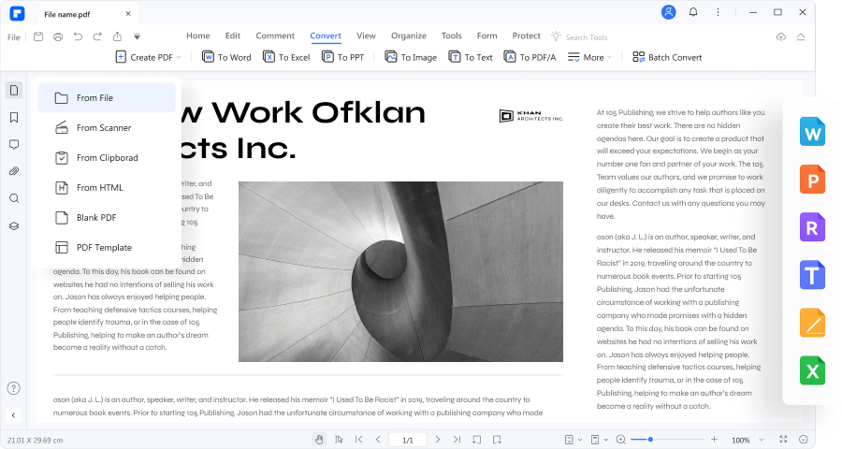Collapse the left sidebar with the arrow

13,414
